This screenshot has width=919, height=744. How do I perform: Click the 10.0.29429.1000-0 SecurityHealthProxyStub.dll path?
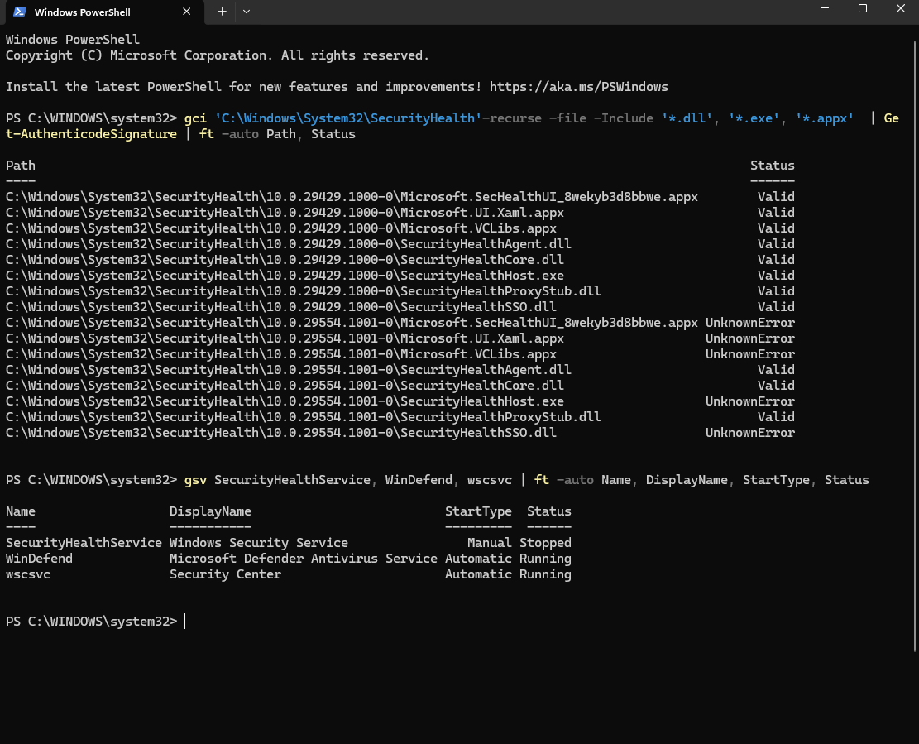point(304,291)
